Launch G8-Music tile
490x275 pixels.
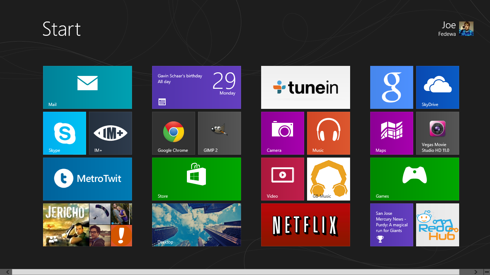click(x=329, y=179)
